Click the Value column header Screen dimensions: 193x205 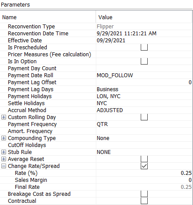click(144, 17)
